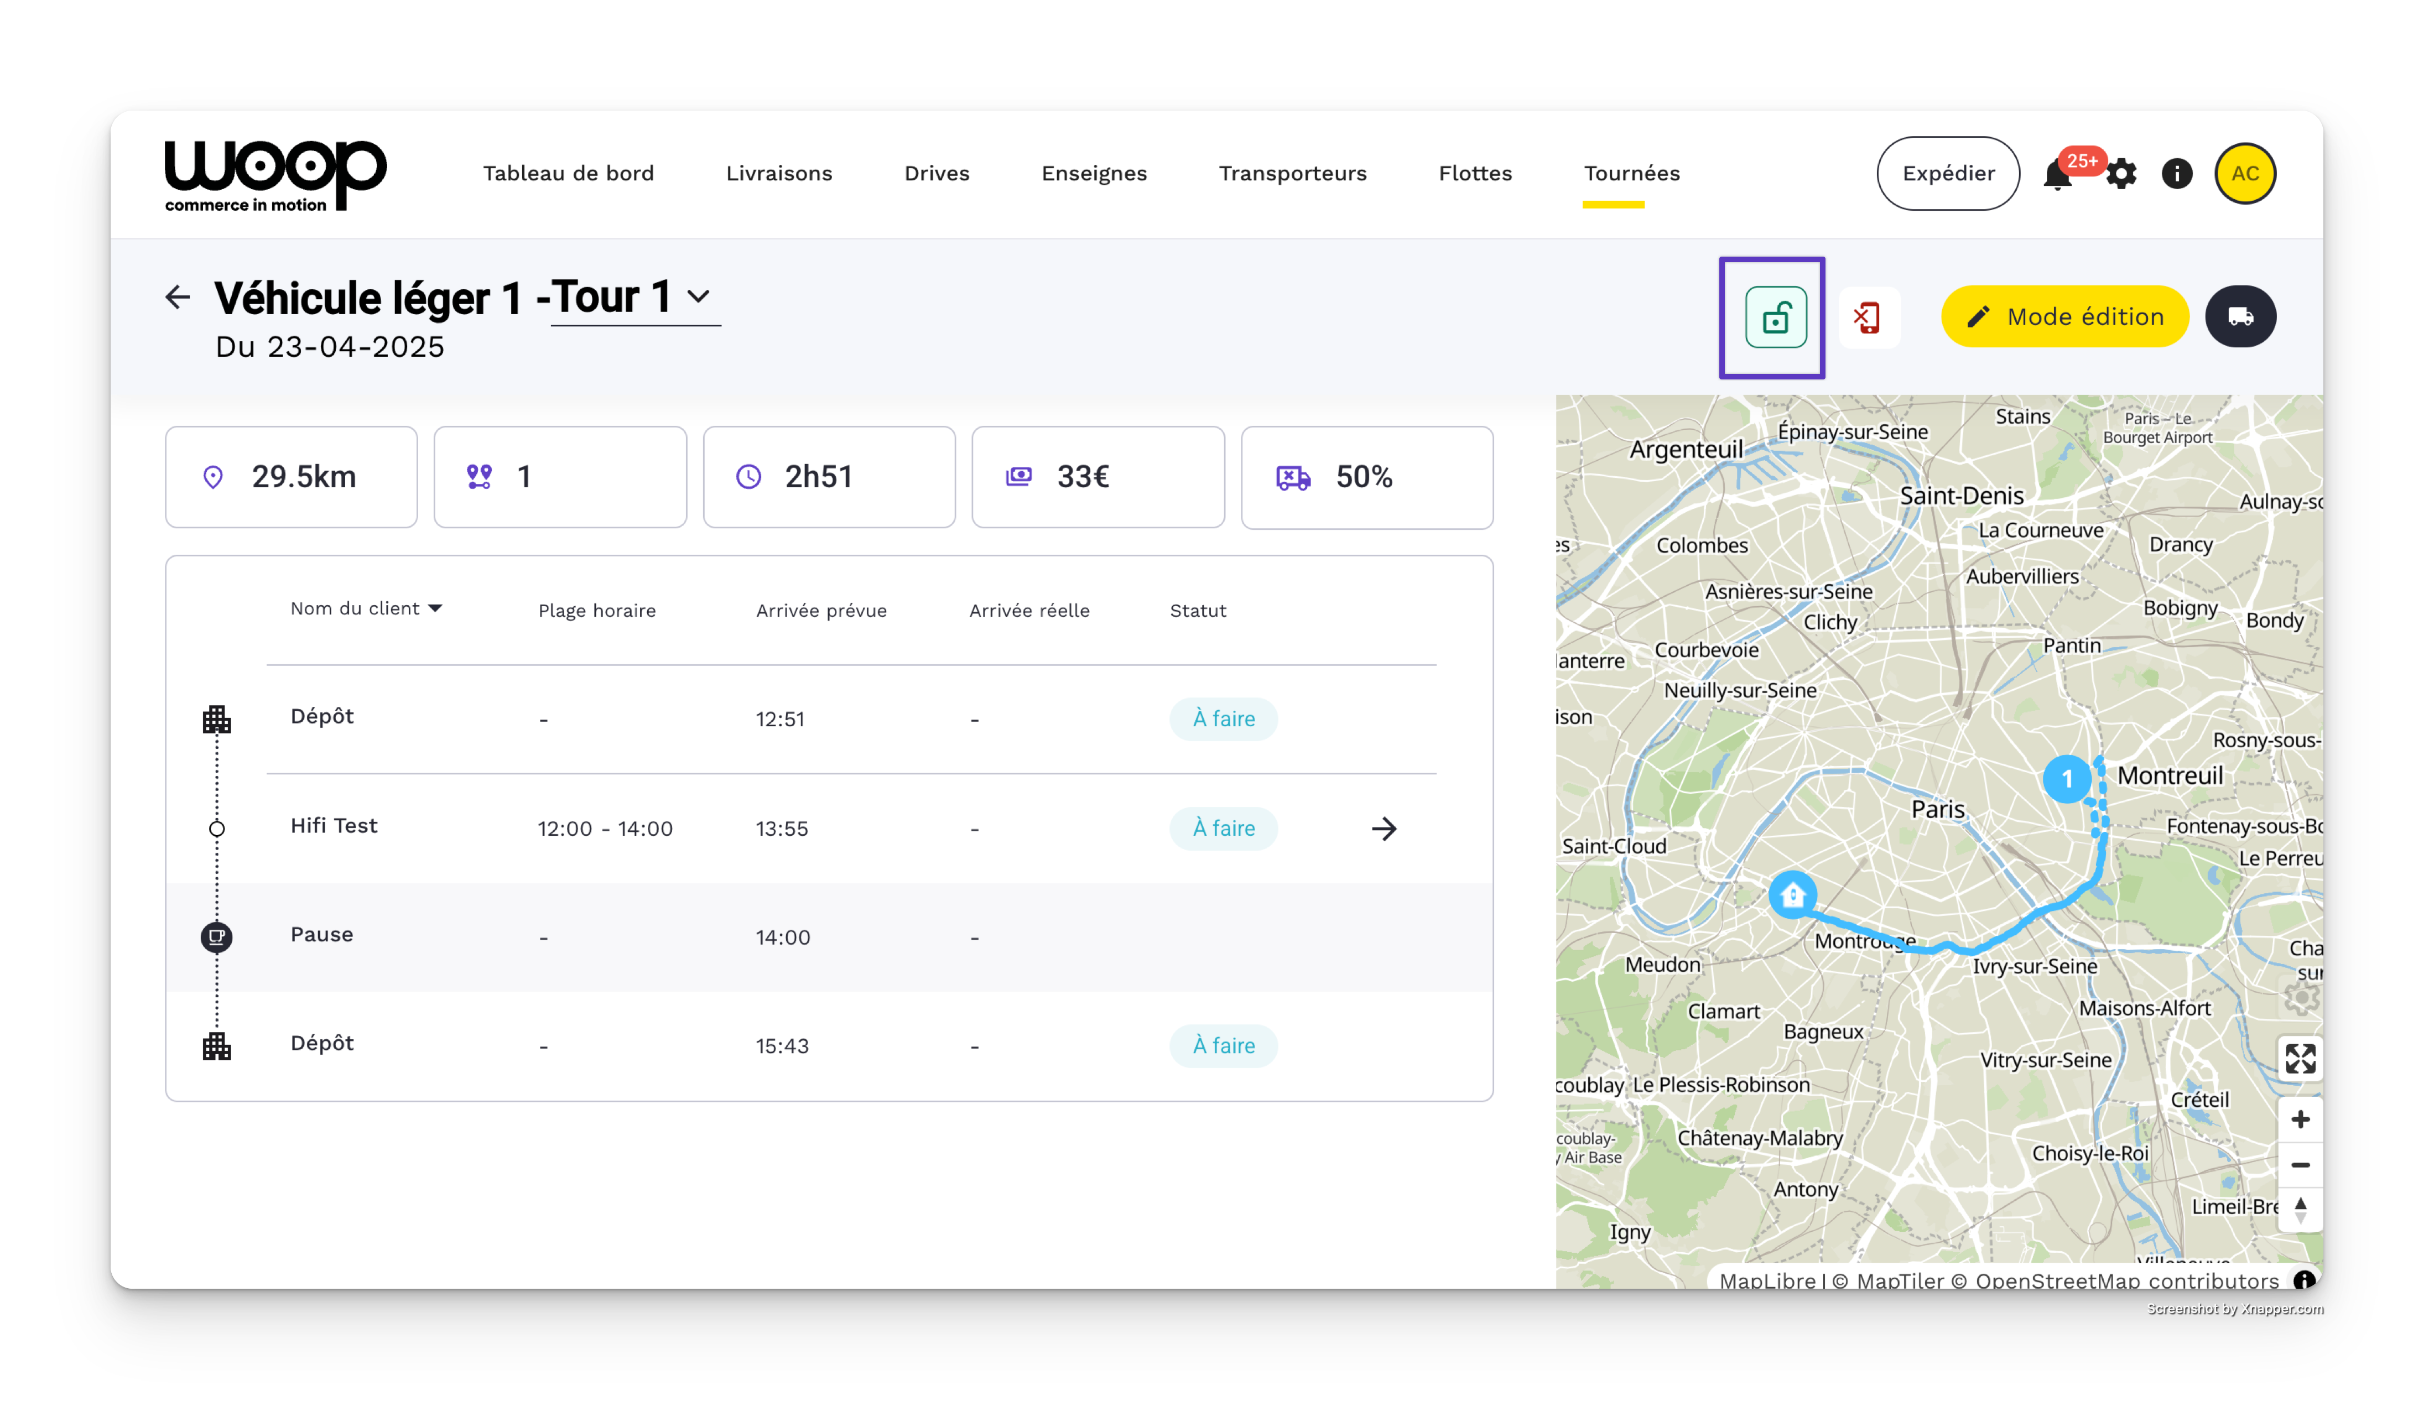2434x1427 pixels.
Task: Click the Expédier button
Action: 1947,174
